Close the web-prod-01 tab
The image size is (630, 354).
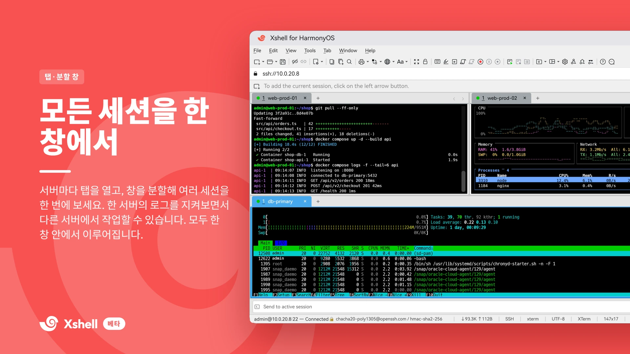point(305,98)
